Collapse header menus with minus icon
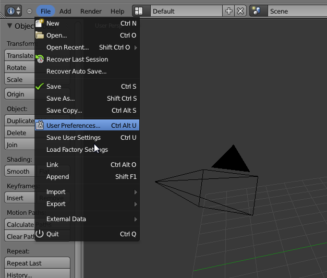 coord(29,11)
